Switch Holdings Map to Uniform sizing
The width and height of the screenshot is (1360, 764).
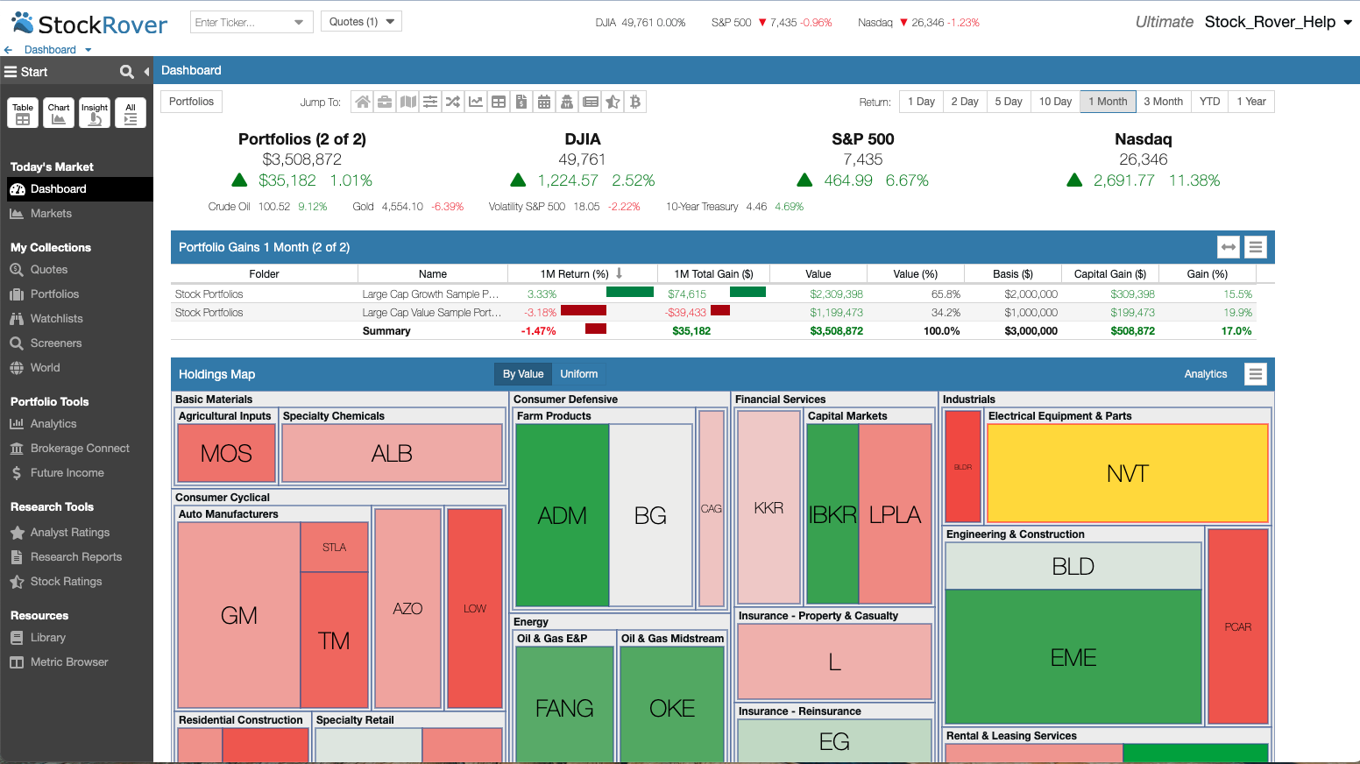point(579,374)
